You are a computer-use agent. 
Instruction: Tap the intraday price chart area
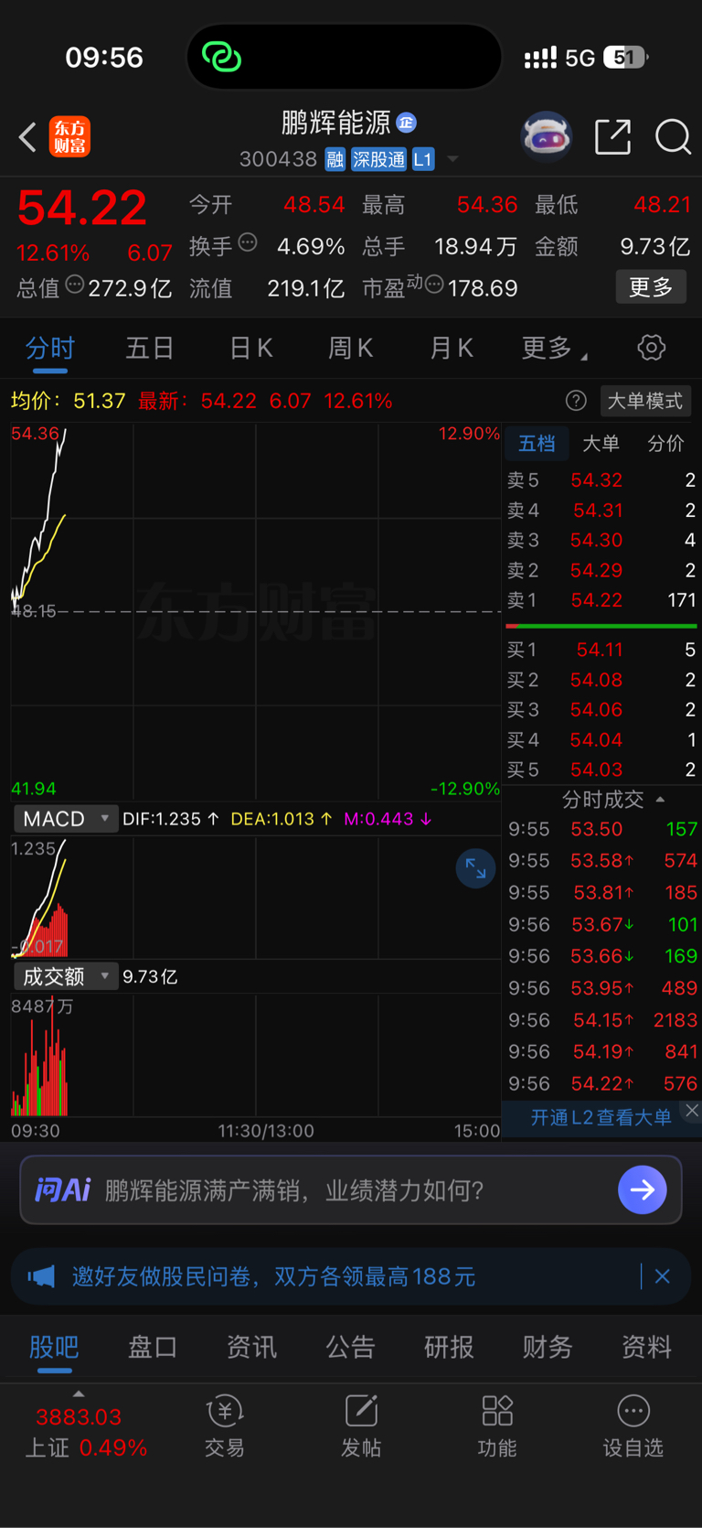(x=256, y=610)
